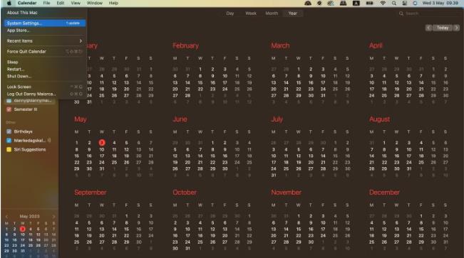Show next month in mini calendar
This screenshot has height=258, width=464.
tap(53, 216)
